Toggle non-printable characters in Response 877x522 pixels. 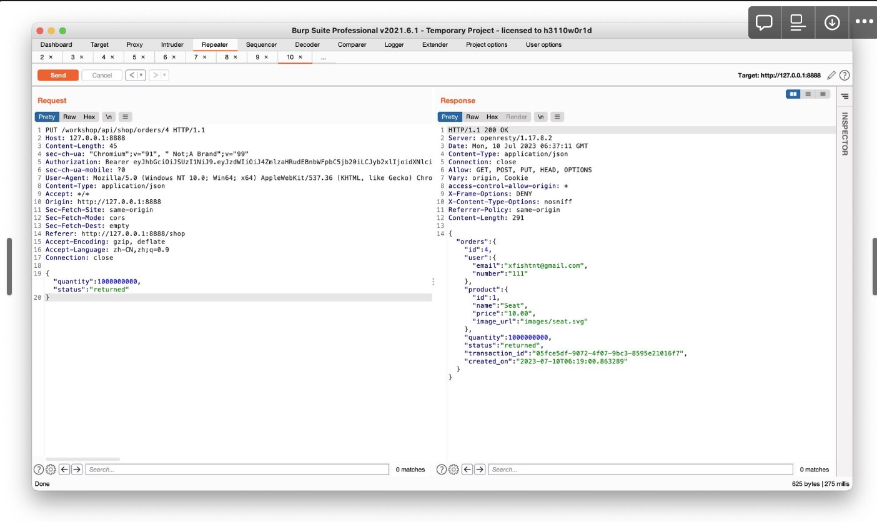(541, 117)
